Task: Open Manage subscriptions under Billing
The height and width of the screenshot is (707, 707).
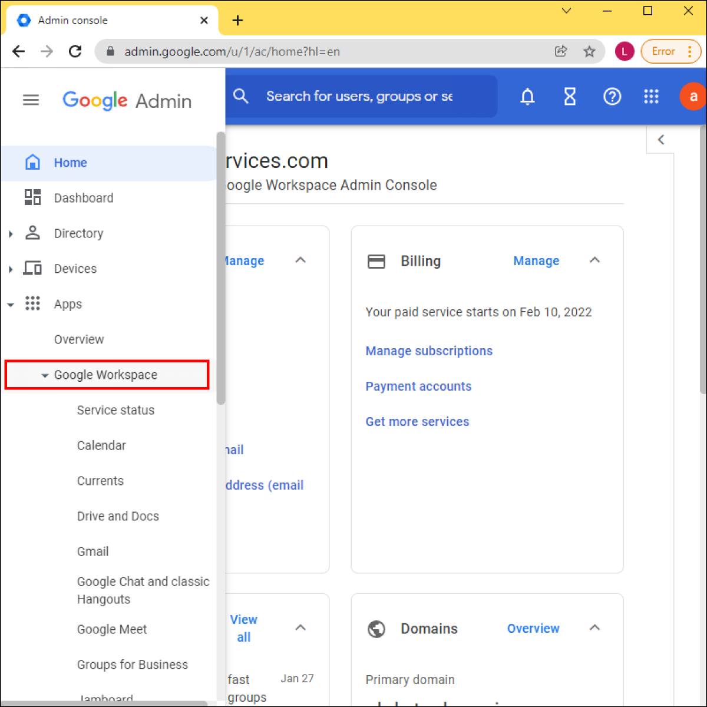Action: pos(429,351)
